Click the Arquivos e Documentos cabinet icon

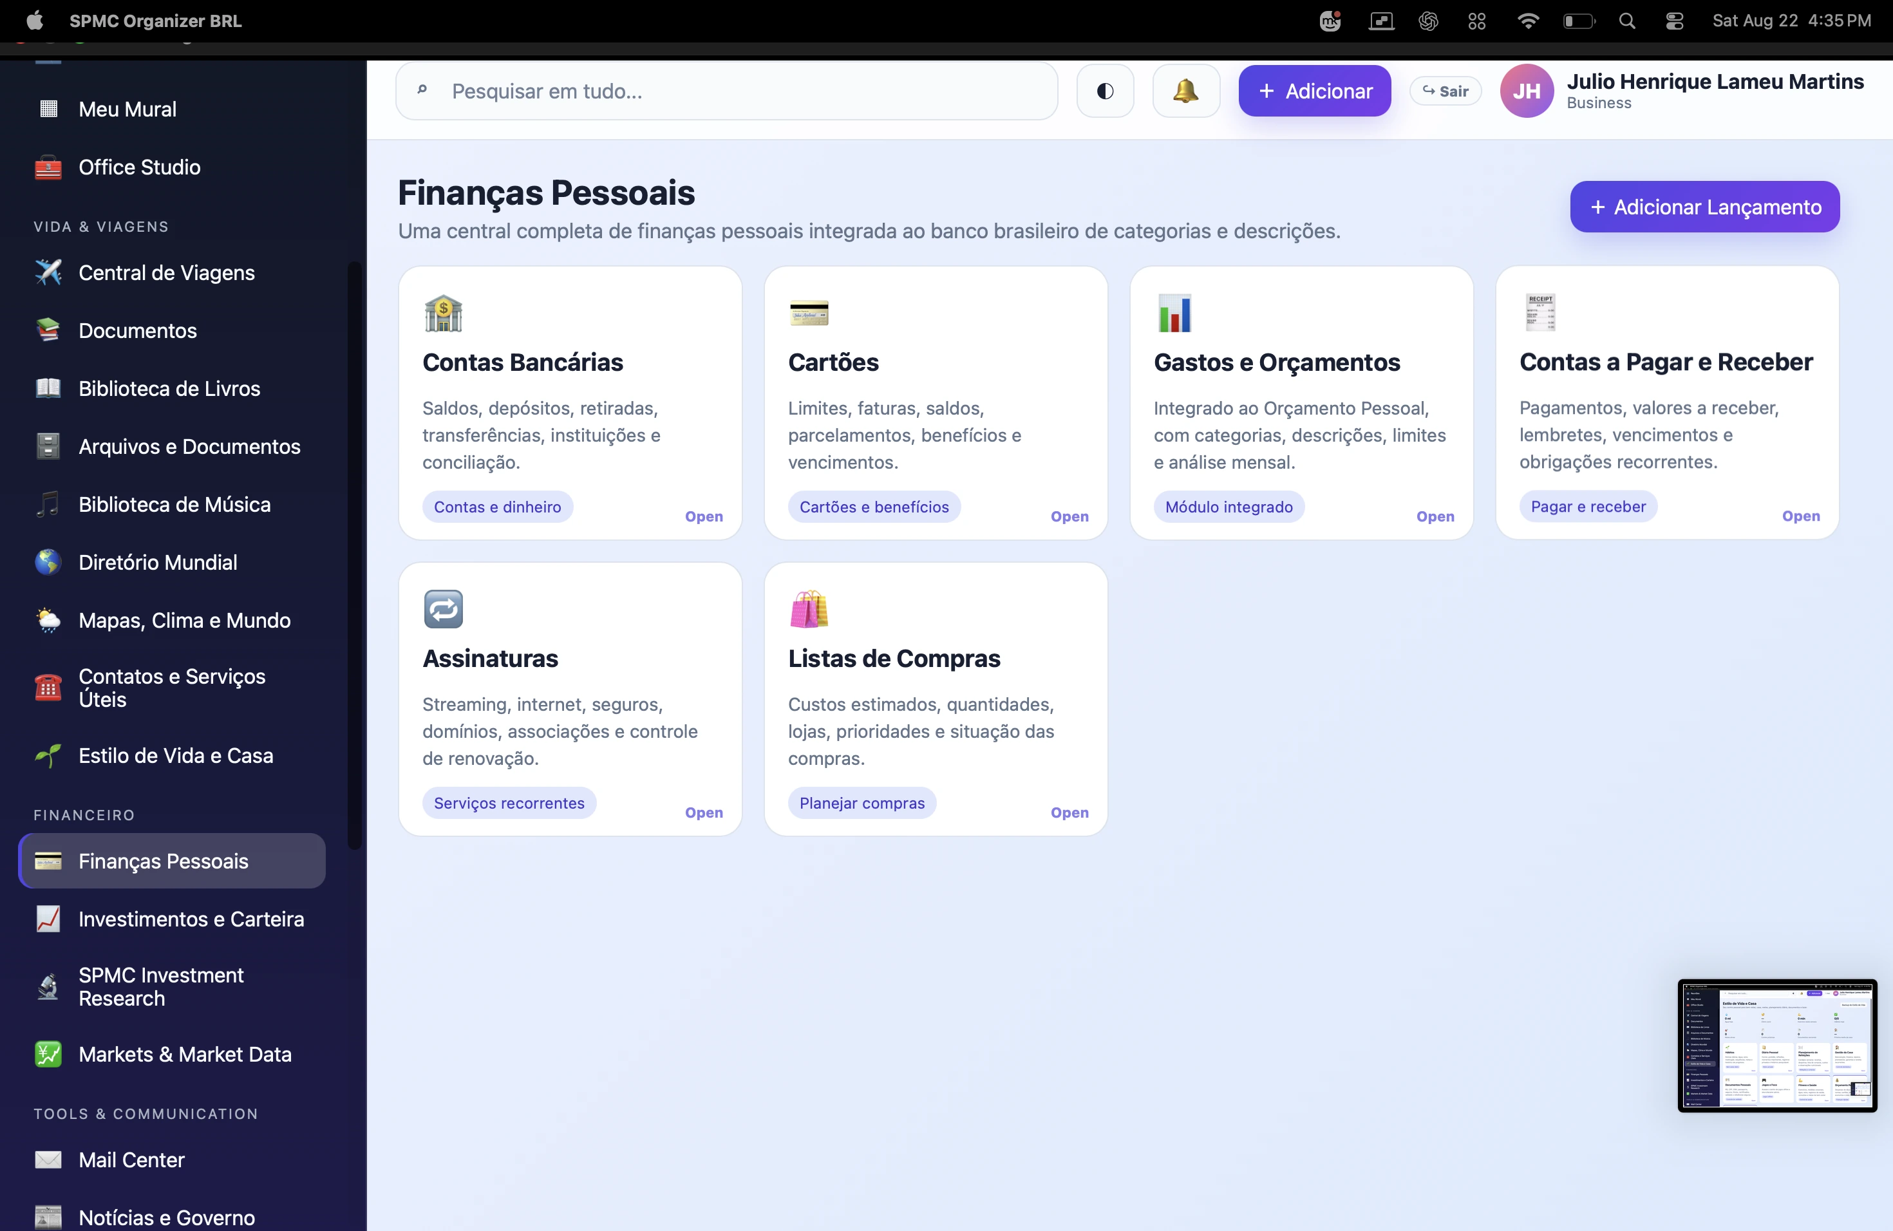coord(48,446)
